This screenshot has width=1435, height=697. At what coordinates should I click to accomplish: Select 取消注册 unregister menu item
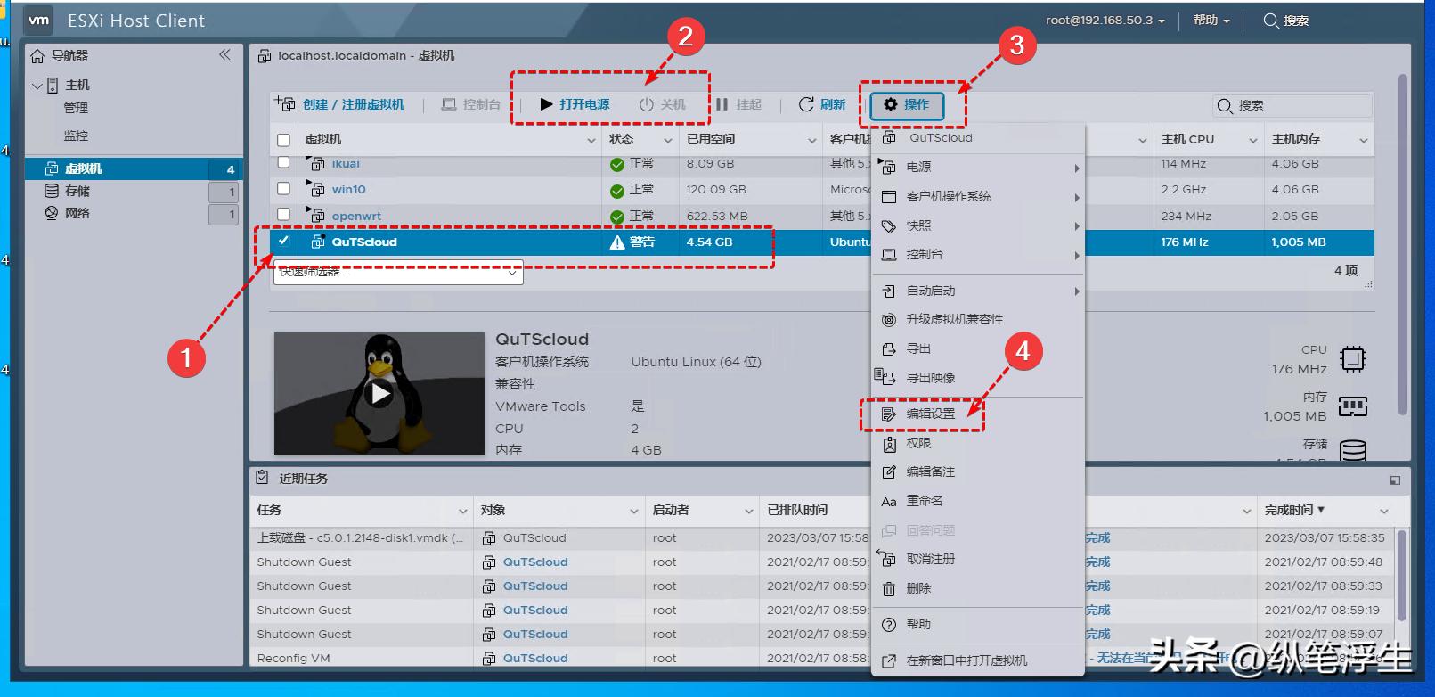[x=978, y=560]
